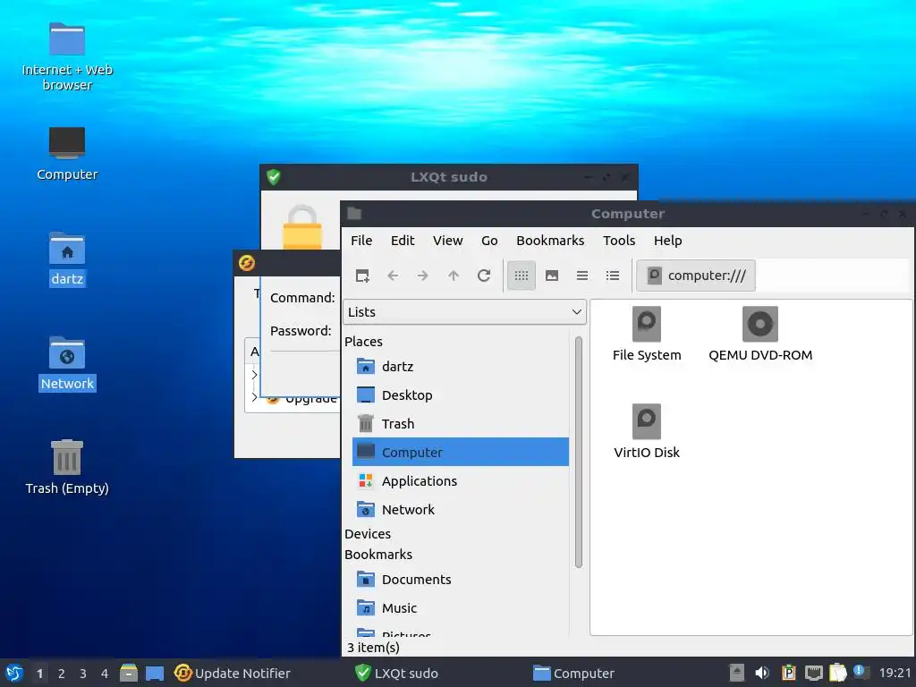Click LXQt sudo taskbar button
The width and height of the screenshot is (916, 687).
tap(396, 674)
